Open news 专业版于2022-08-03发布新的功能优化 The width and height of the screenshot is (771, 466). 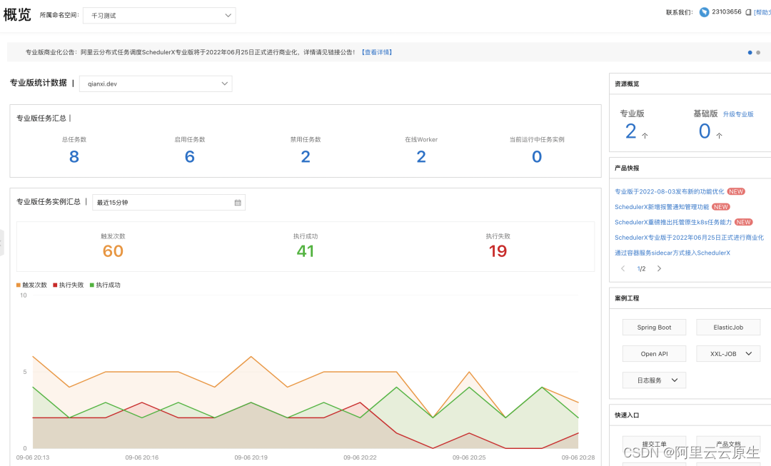click(x=669, y=192)
